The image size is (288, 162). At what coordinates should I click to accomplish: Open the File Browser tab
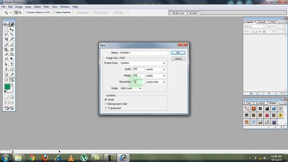click(x=178, y=13)
